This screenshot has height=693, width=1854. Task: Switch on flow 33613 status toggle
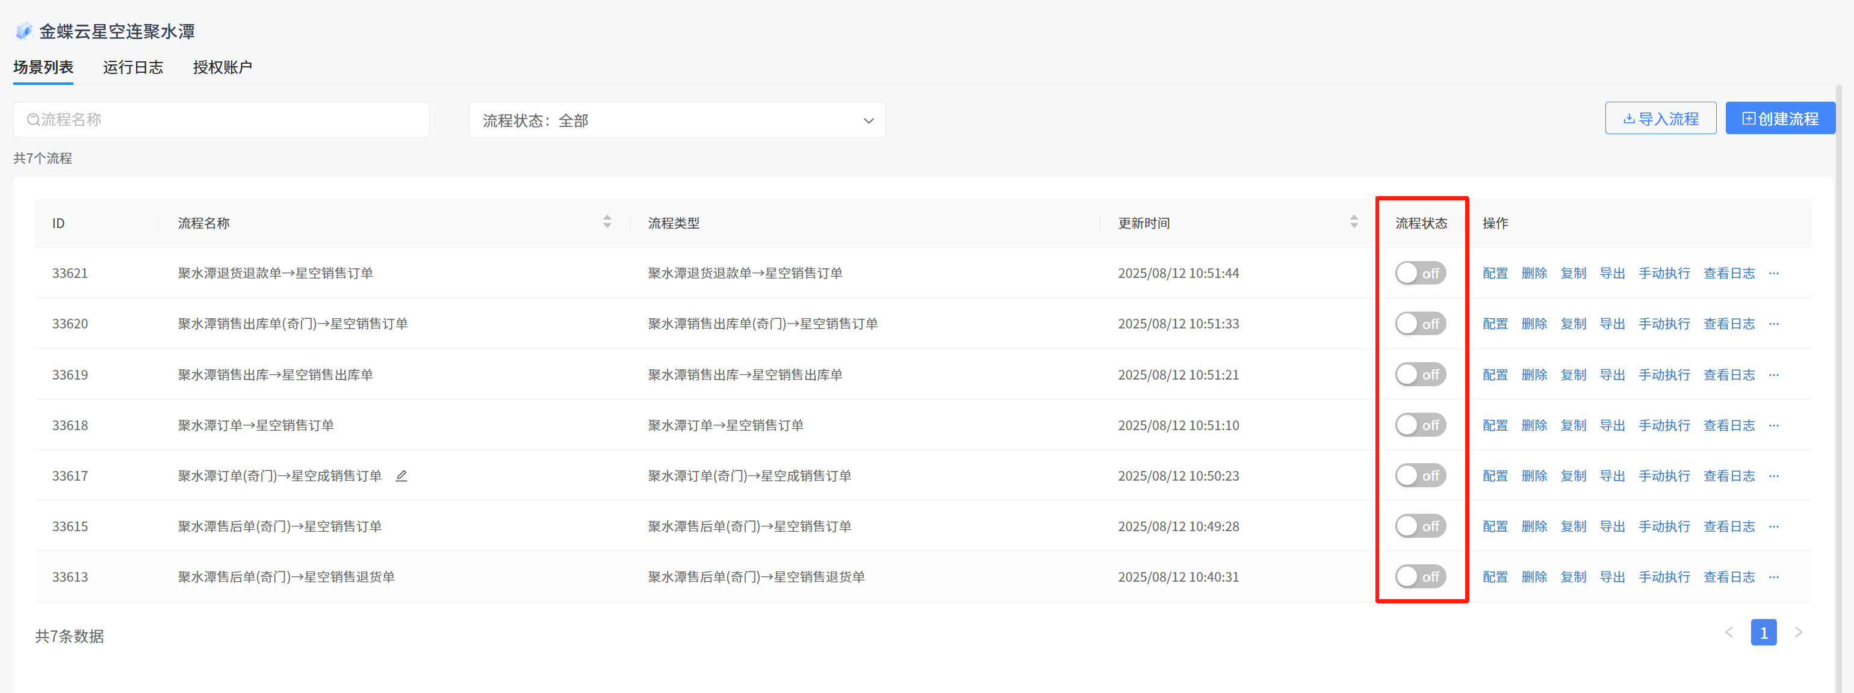[x=1421, y=577]
